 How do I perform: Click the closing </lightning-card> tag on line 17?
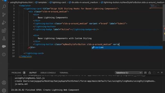[x=34, y=53]
